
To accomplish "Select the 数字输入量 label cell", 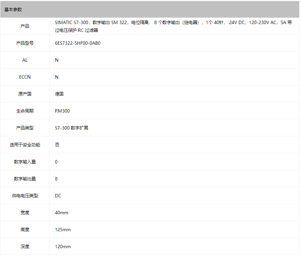I will click(x=25, y=162).
